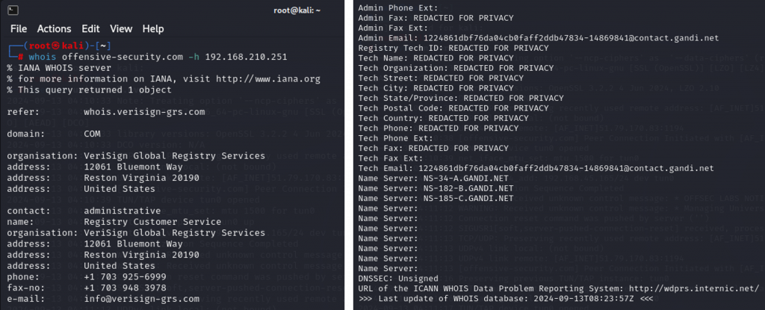Click the phone number +1 703 925-6999
Image resolution: width=765 pixels, height=310 pixels.
126,276
